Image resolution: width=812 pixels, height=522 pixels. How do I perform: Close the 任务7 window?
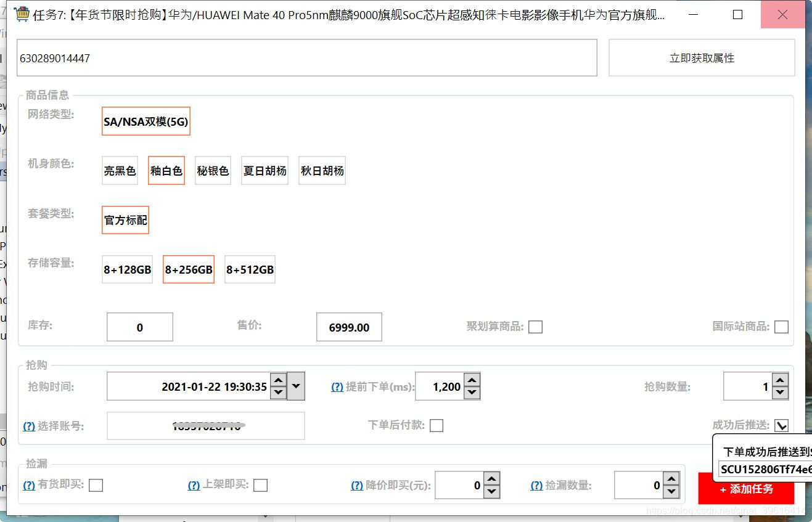pyautogui.click(x=782, y=14)
